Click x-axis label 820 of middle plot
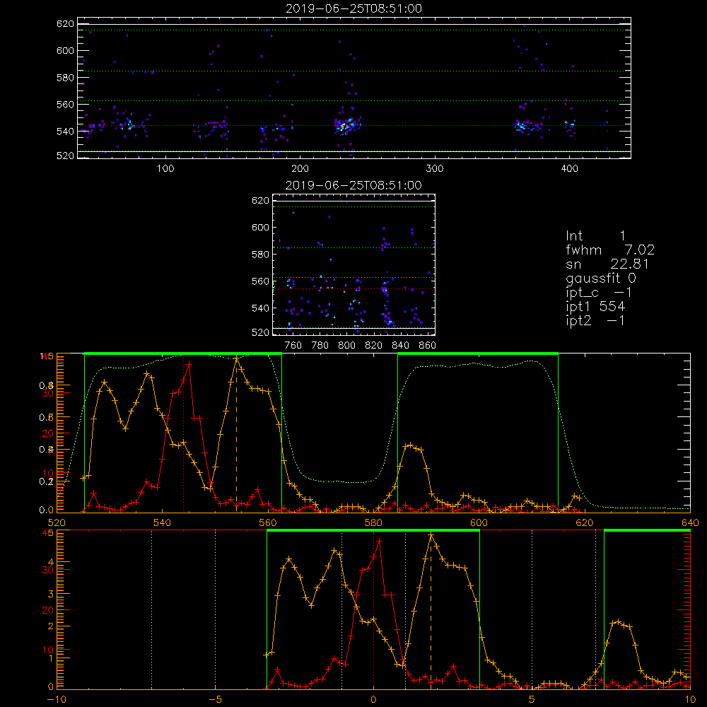The height and width of the screenshot is (707, 707). 374,346
